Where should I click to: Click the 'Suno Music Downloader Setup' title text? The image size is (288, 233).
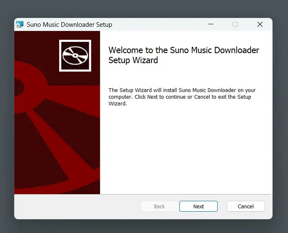[x=70, y=25]
